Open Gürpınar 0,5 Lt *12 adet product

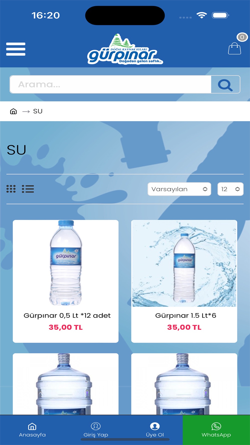tap(67, 315)
